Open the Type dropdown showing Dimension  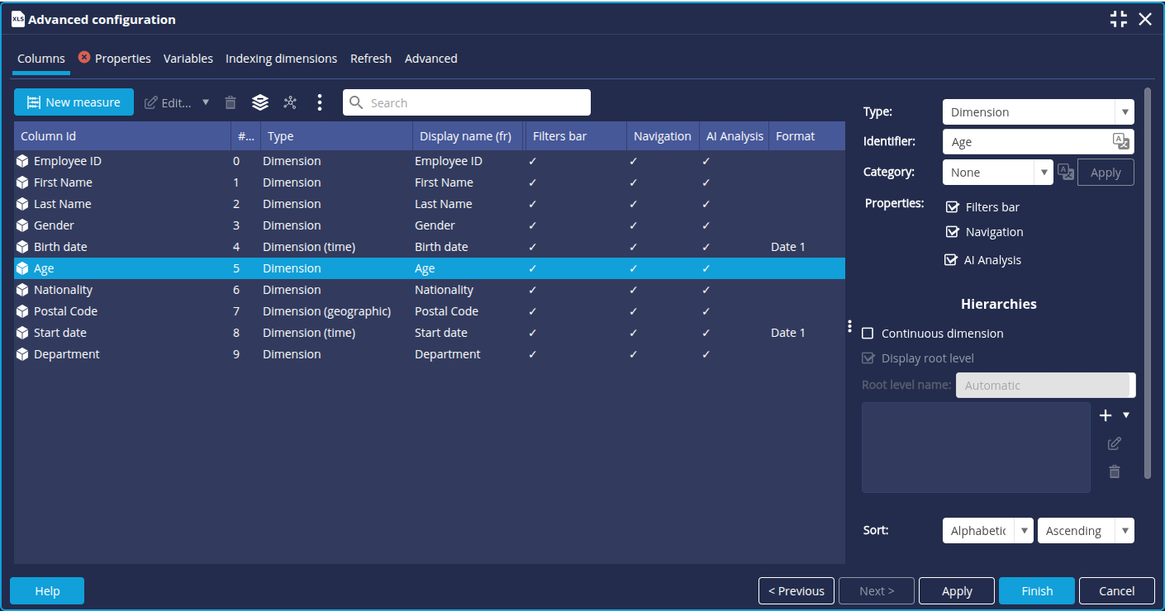(1038, 112)
